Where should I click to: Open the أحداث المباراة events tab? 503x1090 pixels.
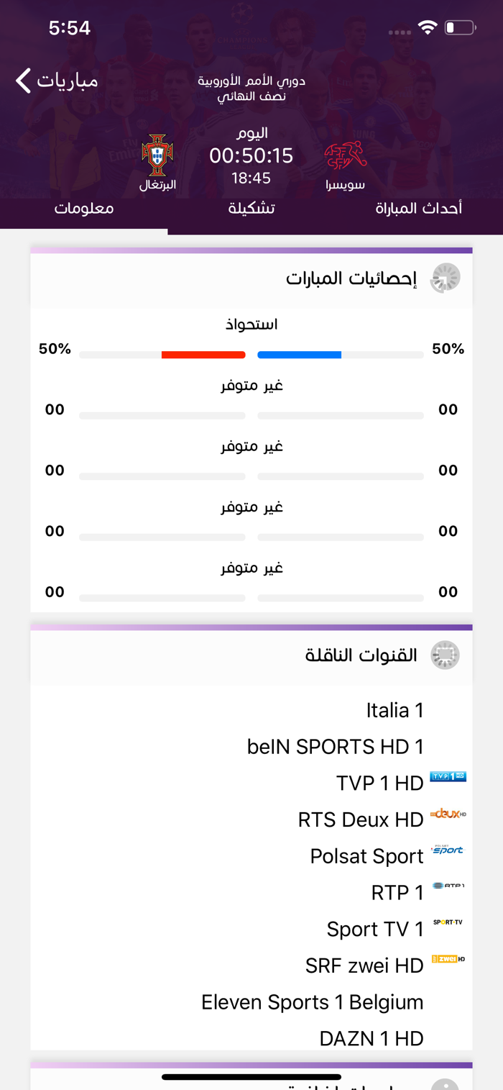point(419,209)
